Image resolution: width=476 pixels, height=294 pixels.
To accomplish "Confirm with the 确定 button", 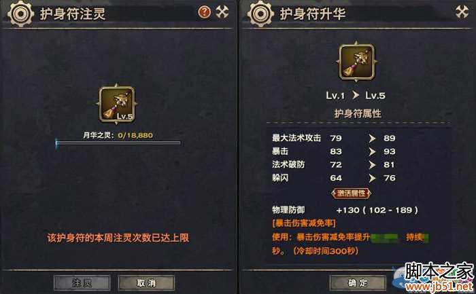I will point(358,282).
